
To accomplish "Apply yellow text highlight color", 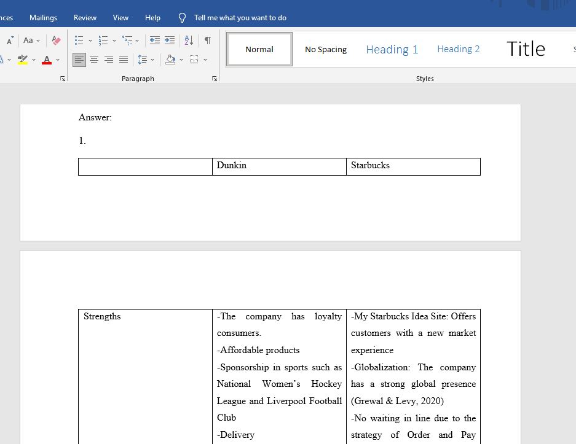I will [x=22, y=60].
